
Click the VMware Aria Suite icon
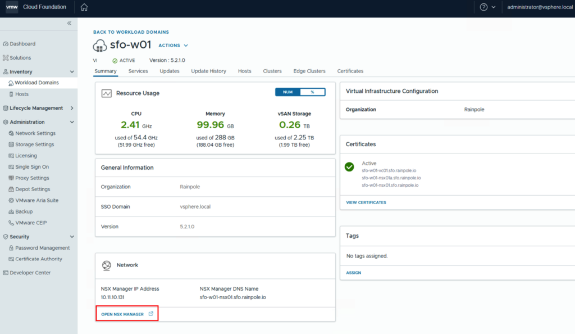(x=11, y=200)
